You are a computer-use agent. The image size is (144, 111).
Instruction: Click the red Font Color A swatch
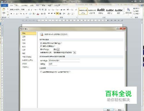click(38, 14)
